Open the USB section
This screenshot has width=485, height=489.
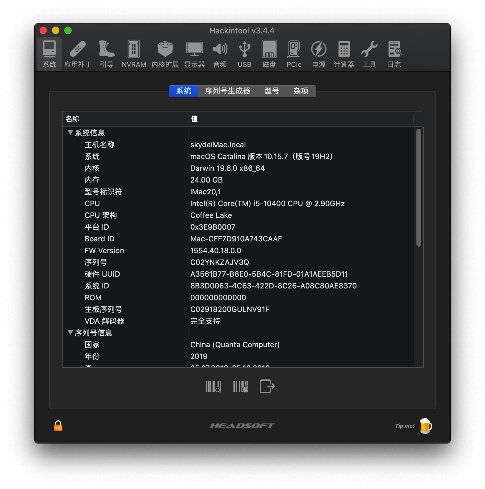[x=244, y=54]
